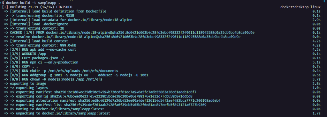Image resolution: width=327 pixels, height=117 pixels.
Task: Click the load metadata for node:18-alpine line
Action: click(x=68, y=20)
